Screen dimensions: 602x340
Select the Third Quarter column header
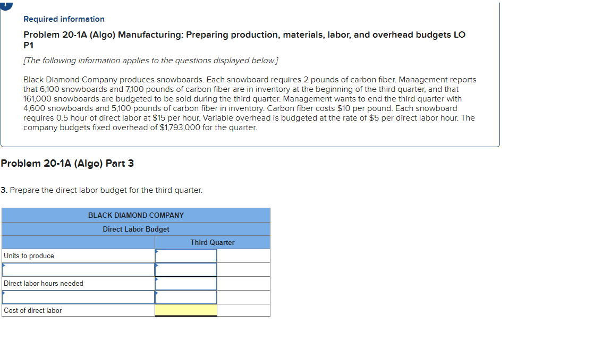tap(212, 242)
